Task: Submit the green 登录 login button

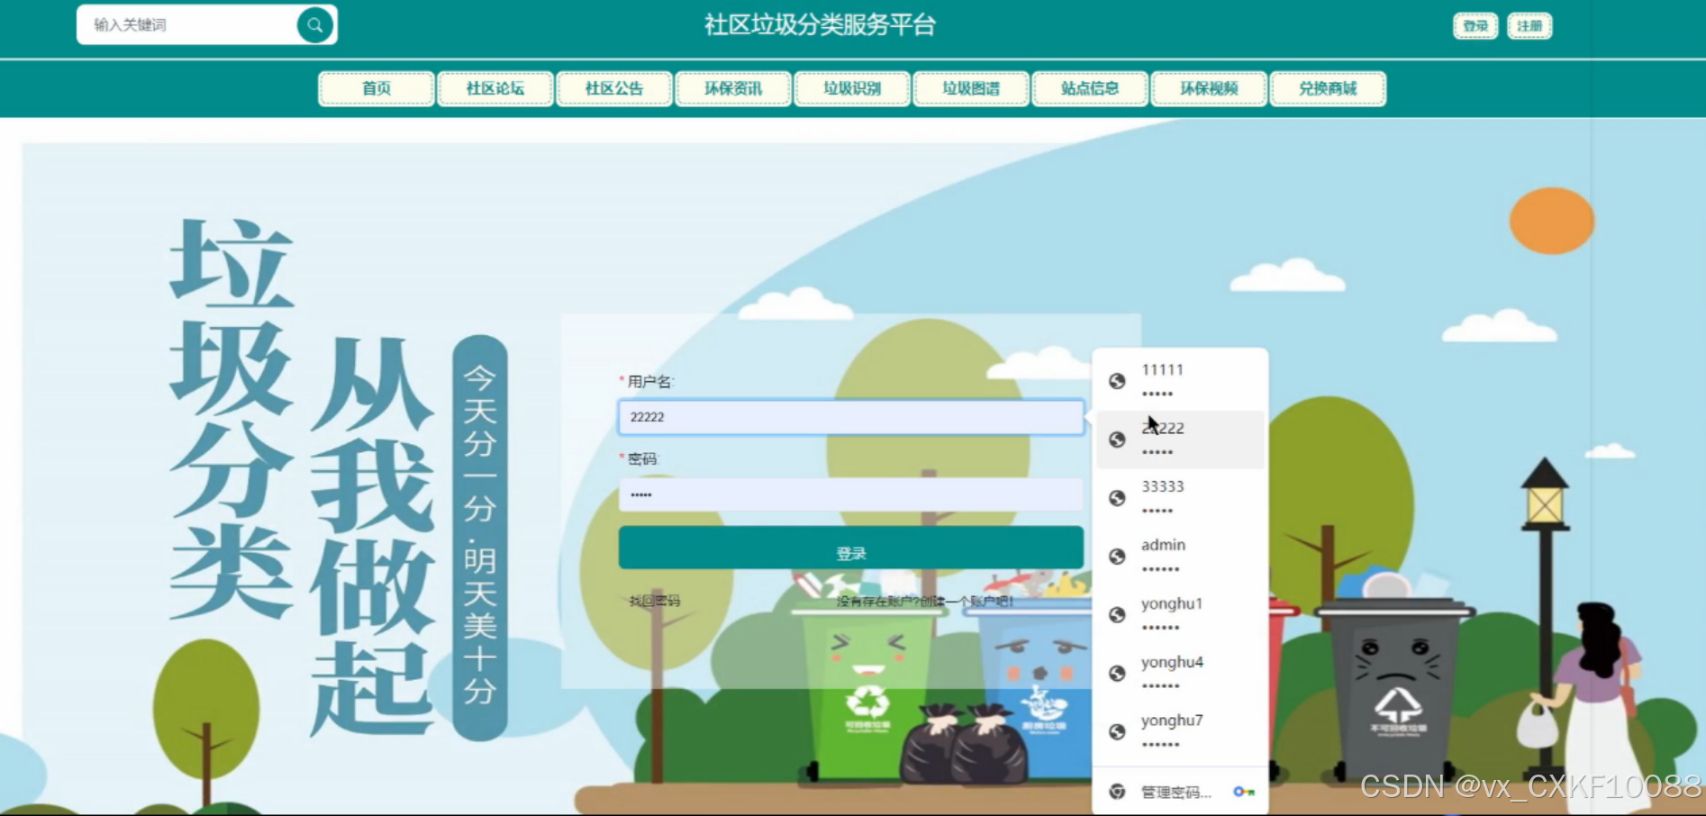Action: pyautogui.click(x=851, y=548)
